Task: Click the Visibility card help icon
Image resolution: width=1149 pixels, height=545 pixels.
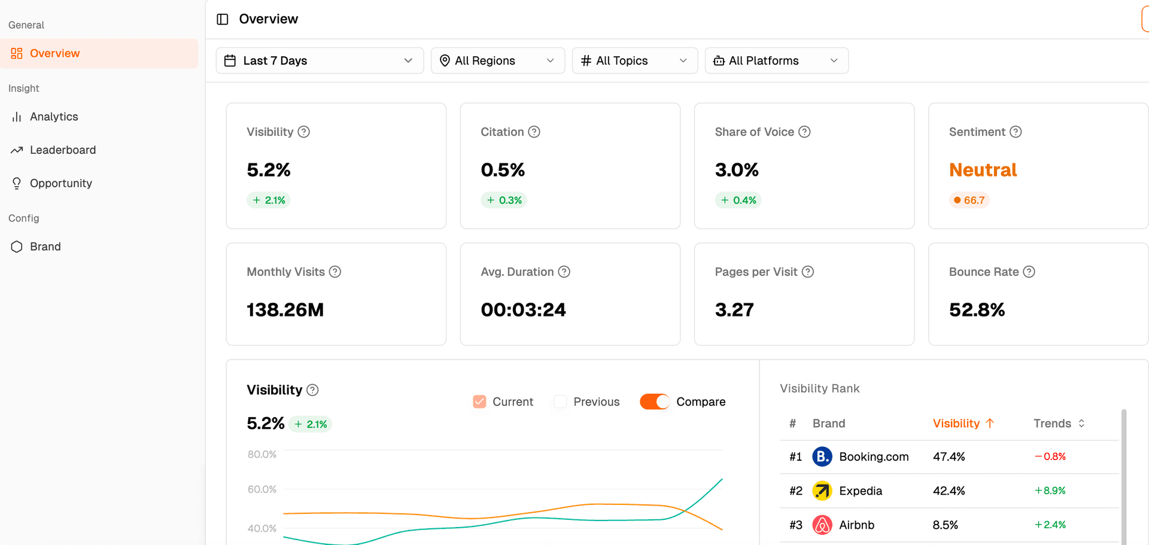Action: point(304,132)
